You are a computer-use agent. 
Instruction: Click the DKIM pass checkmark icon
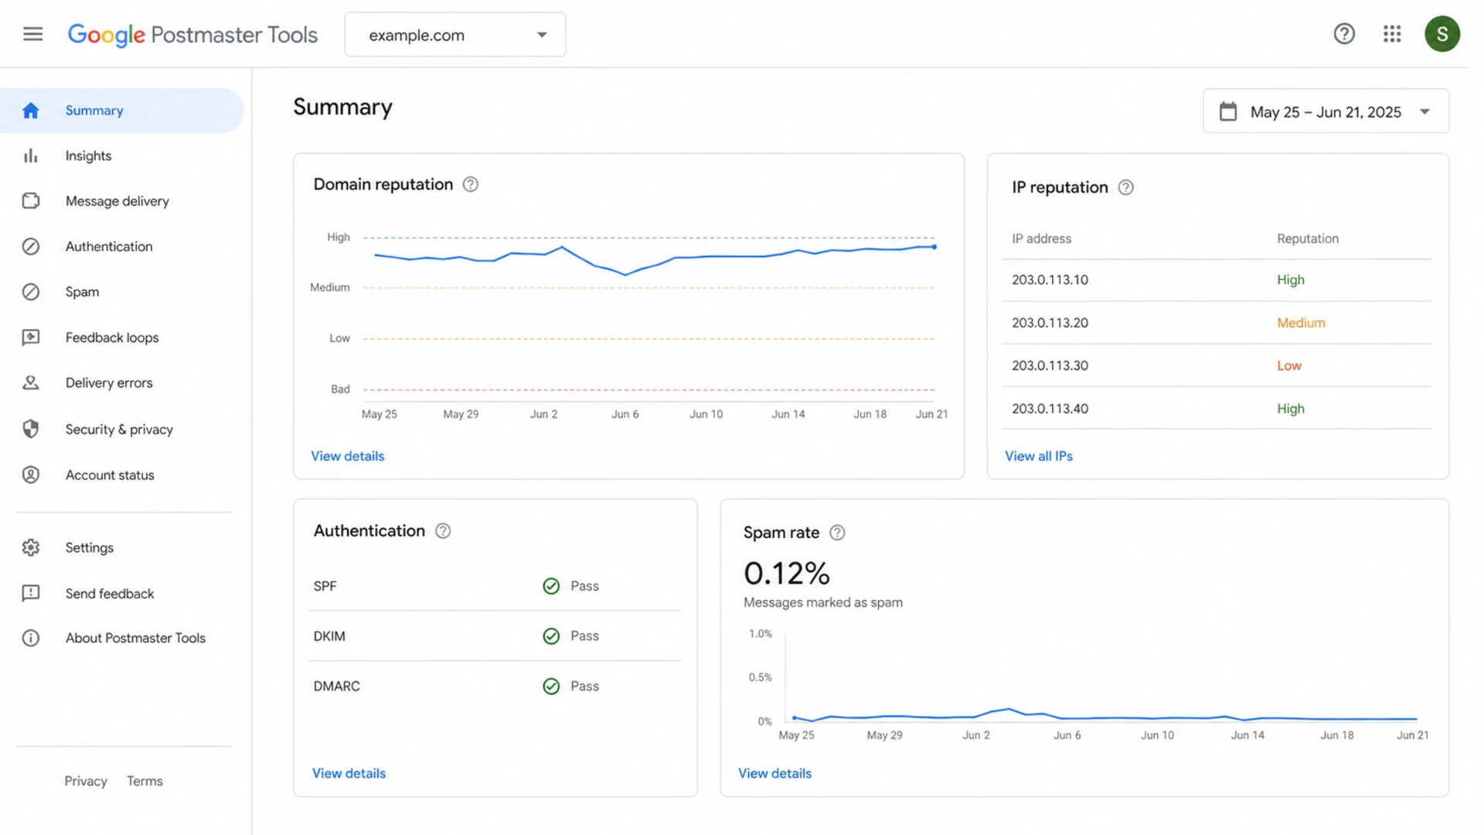point(551,636)
